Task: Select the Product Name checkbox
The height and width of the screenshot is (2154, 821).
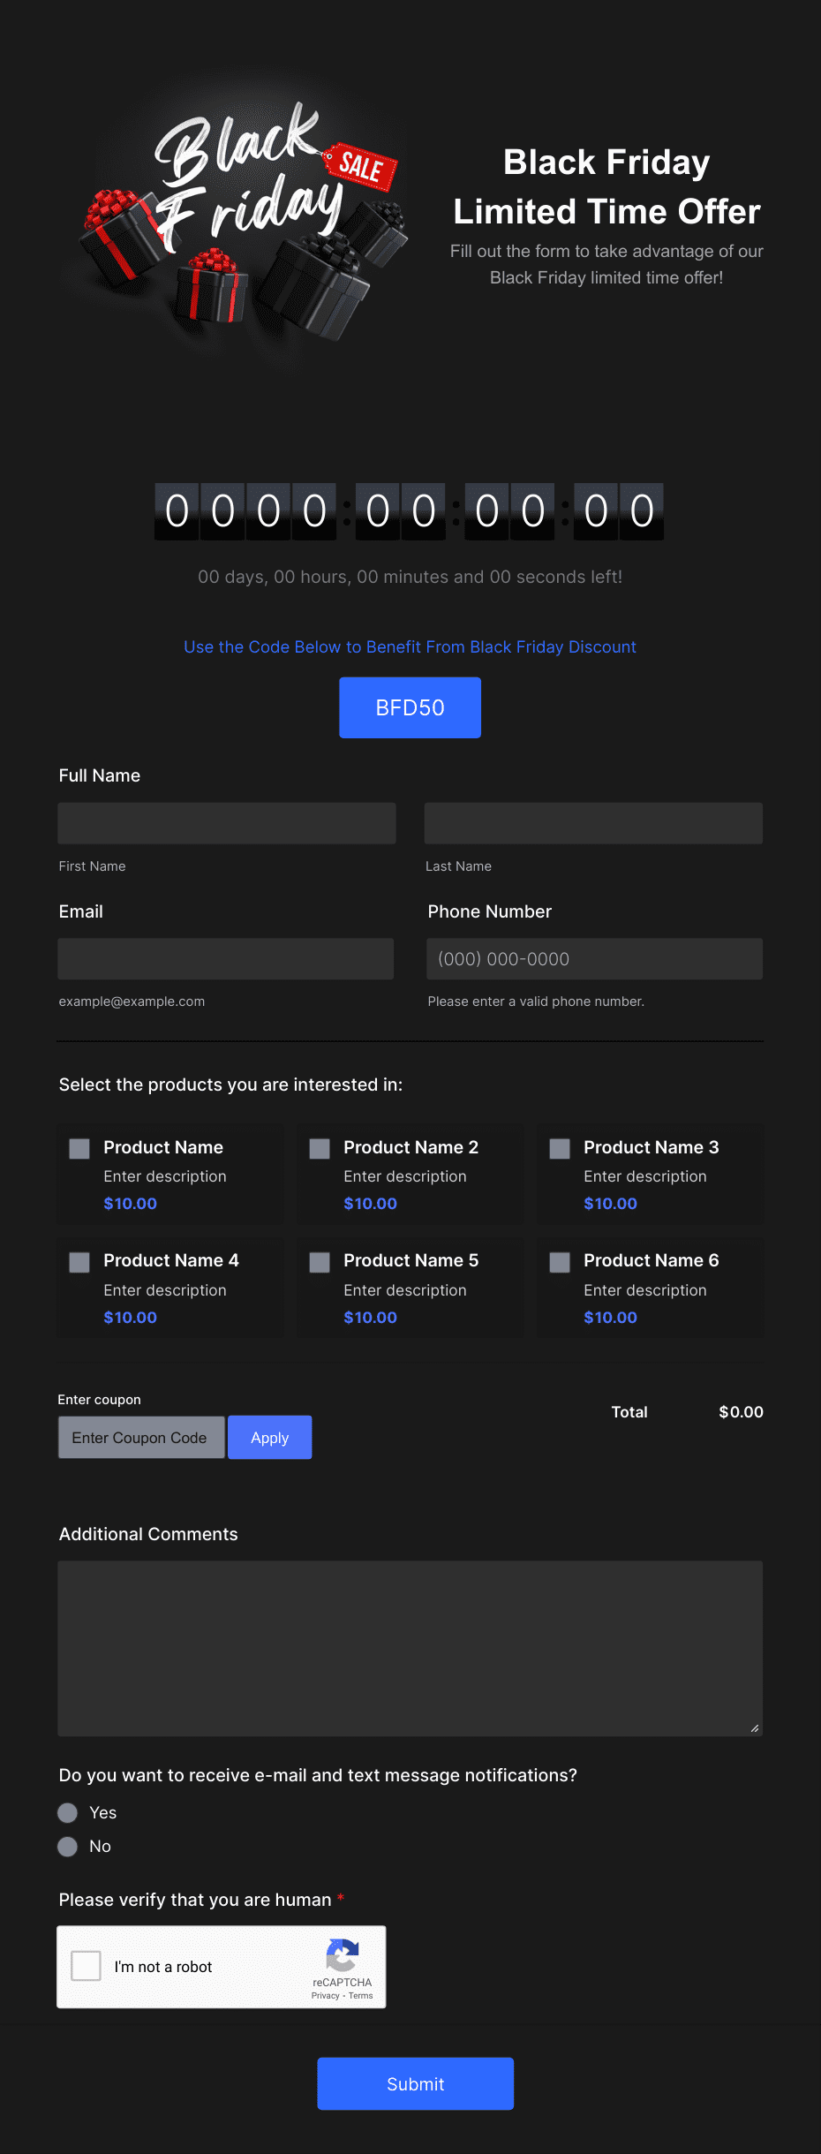Action: click(x=79, y=1148)
